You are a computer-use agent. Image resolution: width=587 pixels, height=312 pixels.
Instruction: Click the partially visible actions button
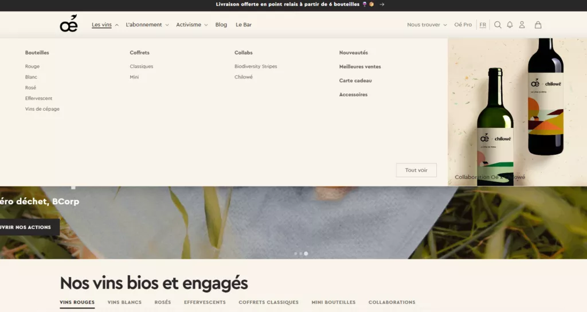(30, 227)
